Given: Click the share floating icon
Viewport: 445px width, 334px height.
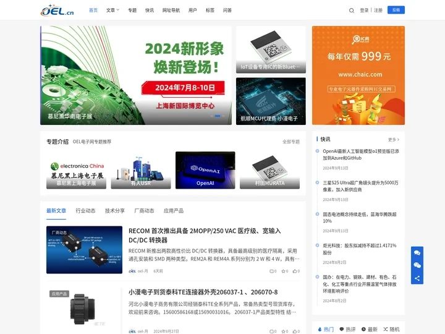Looking at the screenshot, I should click(417, 278).
